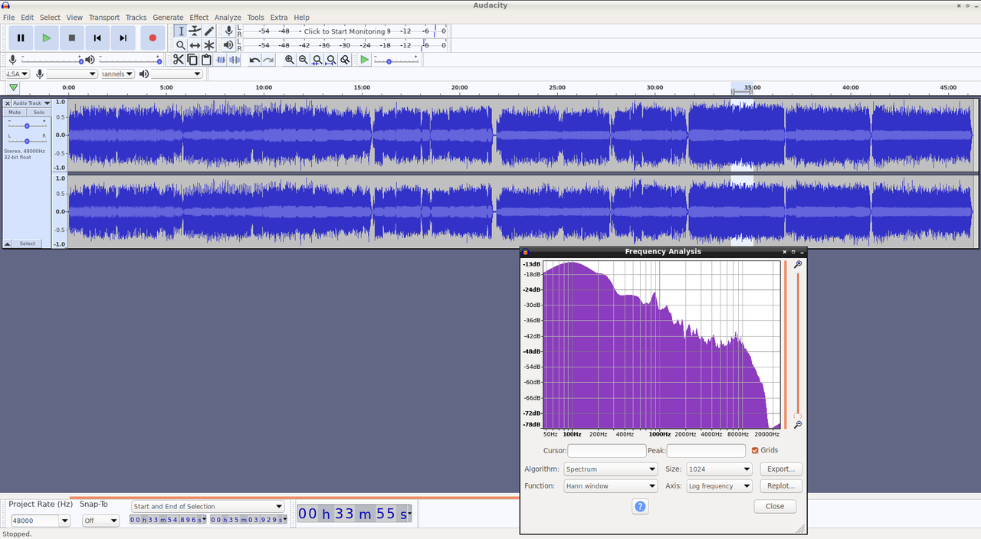
Task: Click zoom-in magnifier in Frequency Analysis
Action: pos(798,264)
